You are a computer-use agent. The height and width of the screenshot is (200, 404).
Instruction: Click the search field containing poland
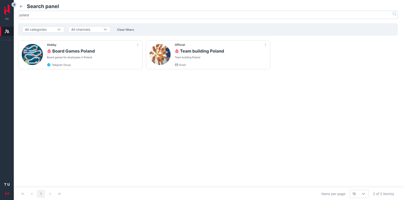click(203, 15)
